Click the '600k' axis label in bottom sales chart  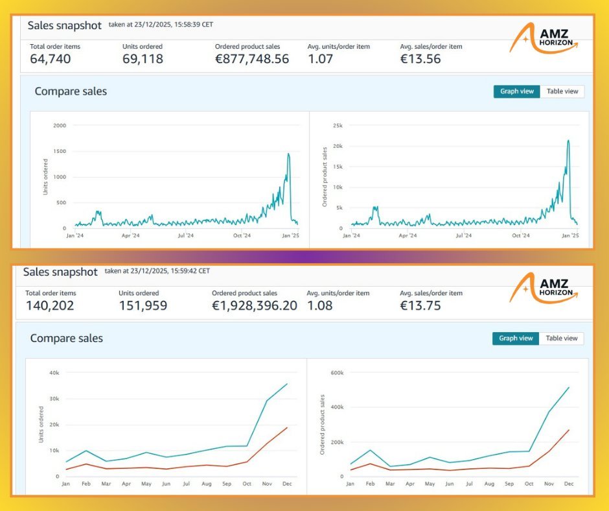click(337, 373)
